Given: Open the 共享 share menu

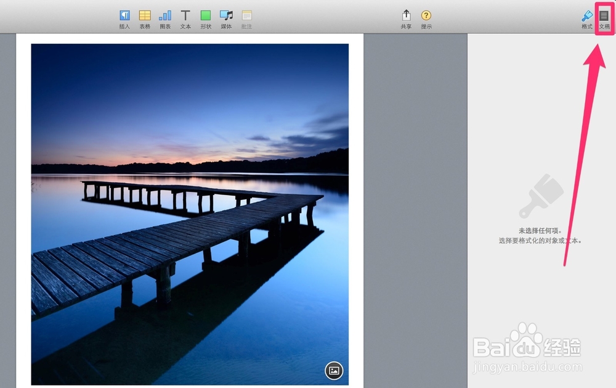Looking at the screenshot, I should click(x=406, y=19).
